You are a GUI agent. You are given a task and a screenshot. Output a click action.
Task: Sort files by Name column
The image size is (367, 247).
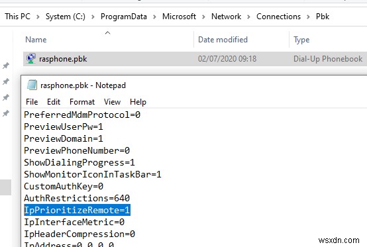coord(36,40)
